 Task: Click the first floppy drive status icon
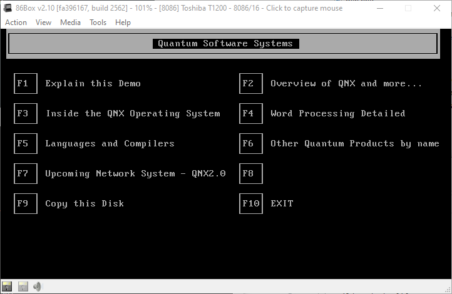8,286
